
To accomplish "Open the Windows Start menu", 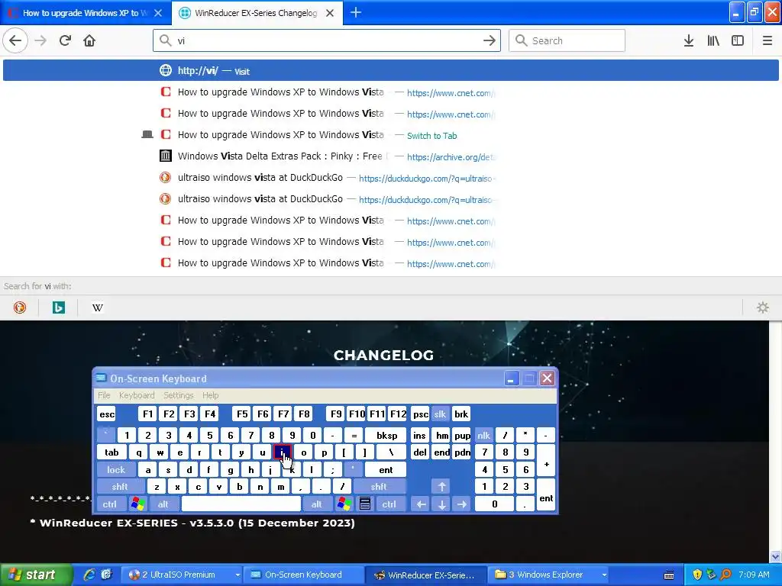I will click(x=35, y=575).
